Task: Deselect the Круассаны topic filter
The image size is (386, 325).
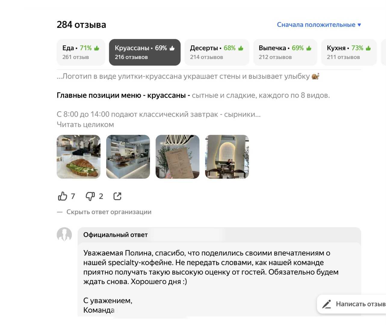Action: point(145,52)
